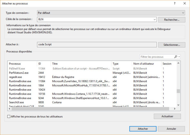
Task: Sort by the Type column header
Action: click(121, 64)
